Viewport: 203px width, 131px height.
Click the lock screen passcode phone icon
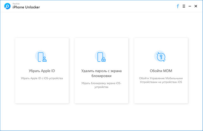click(x=101, y=56)
